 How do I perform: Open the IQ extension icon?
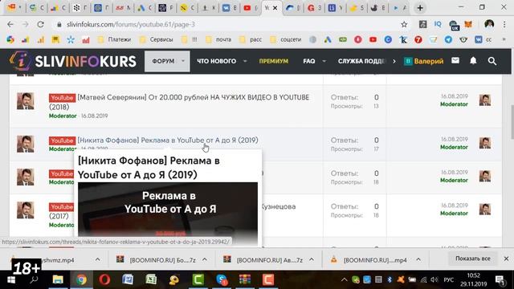tap(438, 24)
